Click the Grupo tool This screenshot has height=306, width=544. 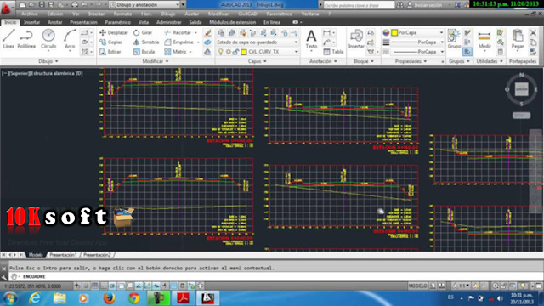(x=454, y=39)
